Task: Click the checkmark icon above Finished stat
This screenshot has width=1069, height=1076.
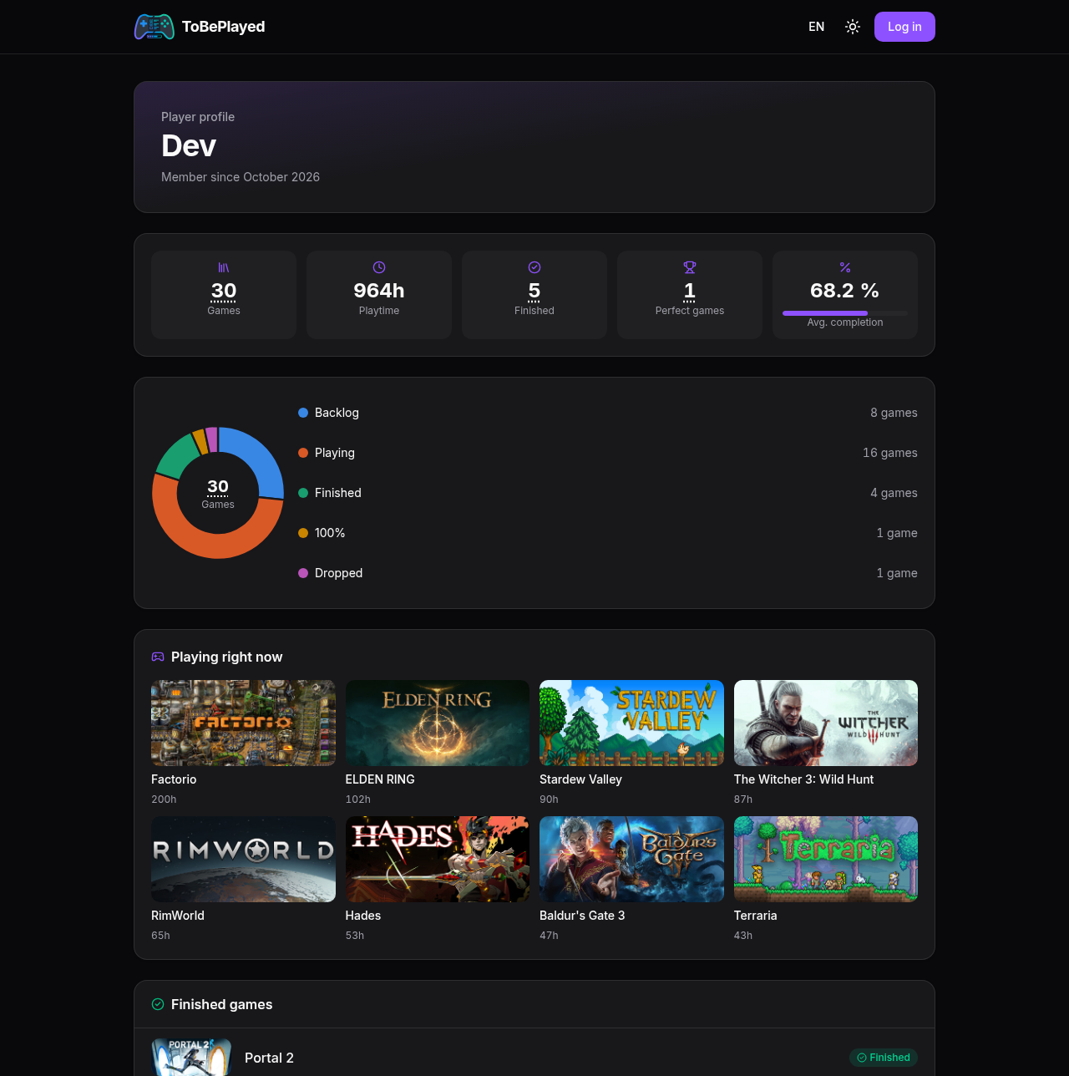Action: (x=534, y=267)
